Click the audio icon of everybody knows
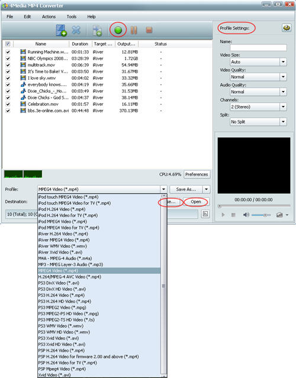The height and width of the screenshot is (378, 296). coord(23,85)
